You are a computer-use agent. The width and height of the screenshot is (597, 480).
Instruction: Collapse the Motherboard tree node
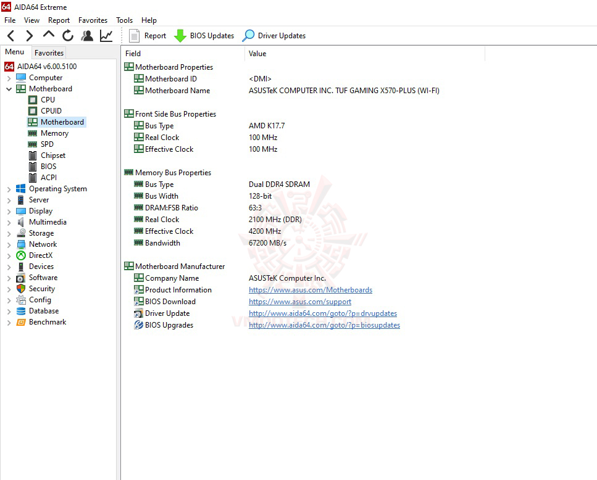(x=9, y=89)
